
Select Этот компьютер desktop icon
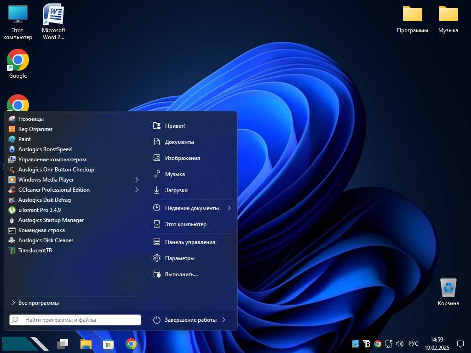pos(18,22)
